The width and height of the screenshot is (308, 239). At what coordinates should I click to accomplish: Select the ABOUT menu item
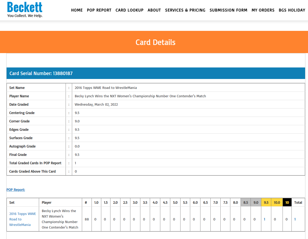(x=154, y=10)
